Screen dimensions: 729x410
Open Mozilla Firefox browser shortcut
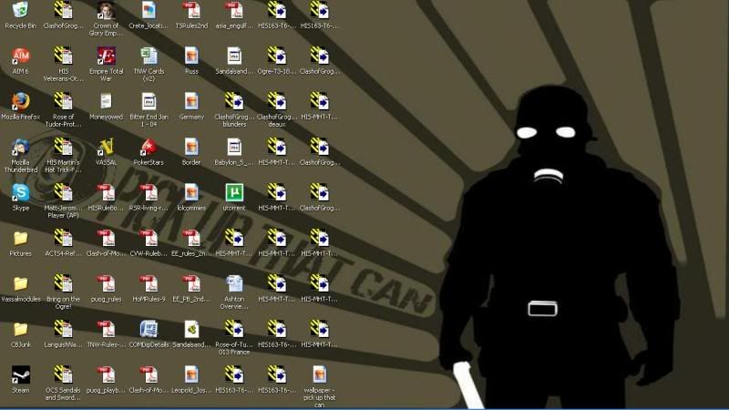pyautogui.click(x=20, y=101)
